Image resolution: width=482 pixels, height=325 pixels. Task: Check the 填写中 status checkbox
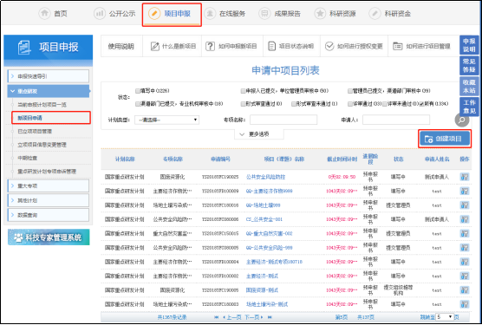(138, 91)
